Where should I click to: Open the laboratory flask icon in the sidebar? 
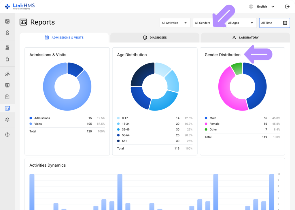click(7, 47)
